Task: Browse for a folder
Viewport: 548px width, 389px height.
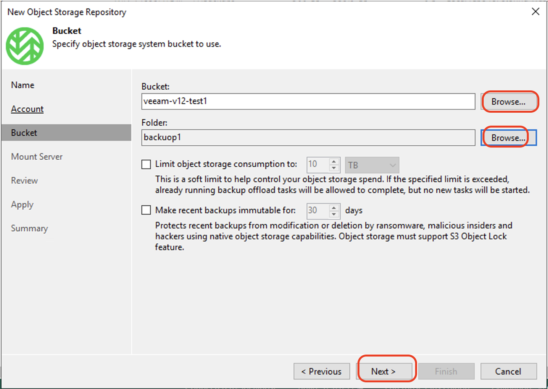Action: (x=508, y=138)
